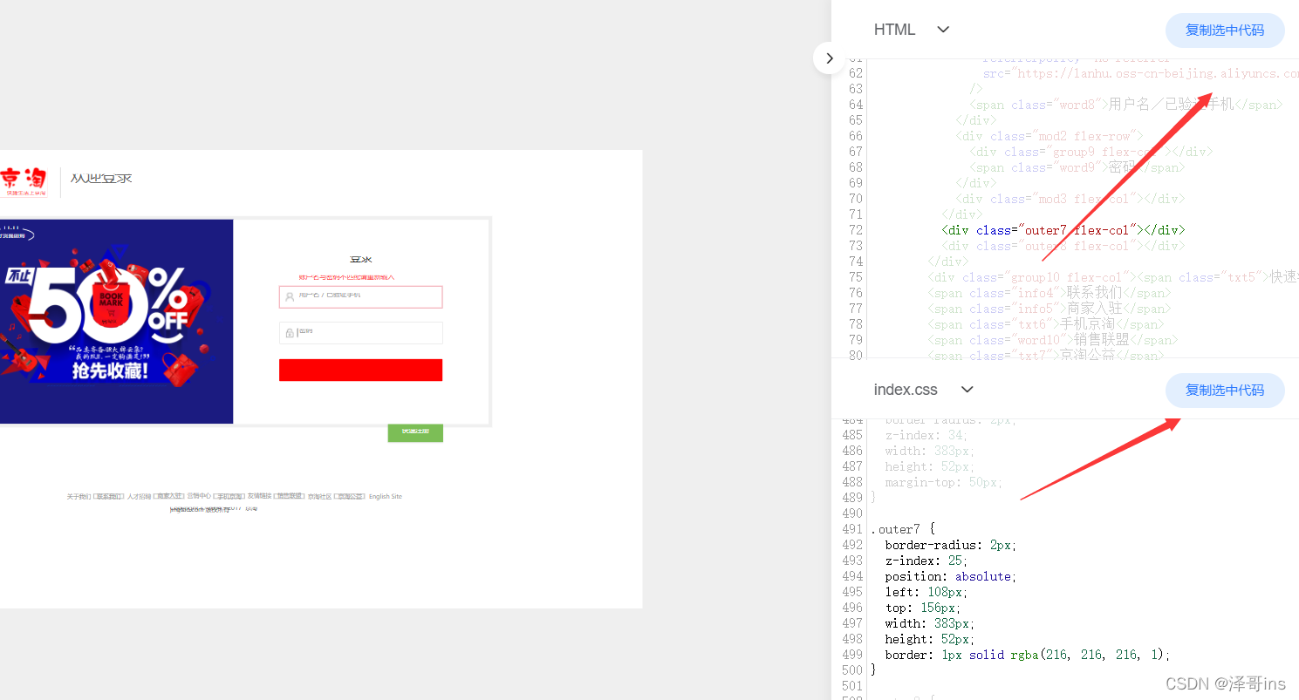Click the username input field in the preview
Viewport: 1299px width, 700px height.
(360, 297)
